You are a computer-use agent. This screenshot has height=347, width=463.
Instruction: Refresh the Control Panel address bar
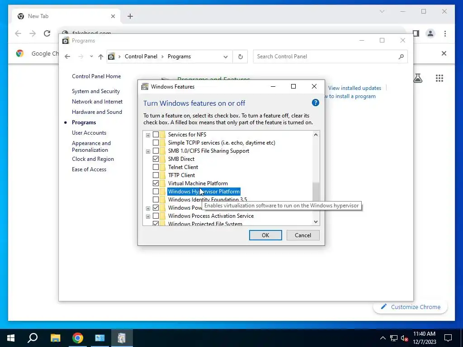point(241,56)
